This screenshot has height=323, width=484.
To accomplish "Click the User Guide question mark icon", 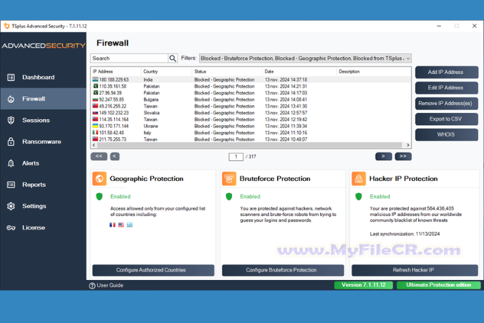I will (92, 285).
